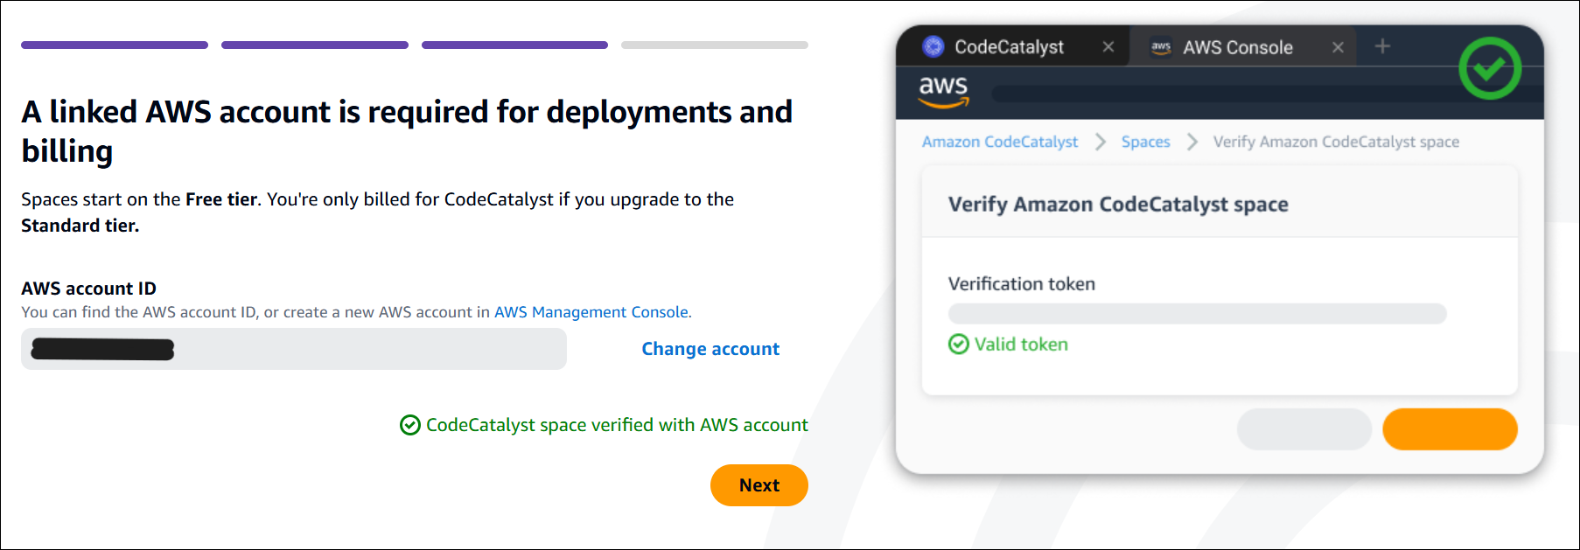Open the Amazon CodeCatalyst breadcrumb link
Screen dimensions: 1580x550
[x=1000, y=142]
